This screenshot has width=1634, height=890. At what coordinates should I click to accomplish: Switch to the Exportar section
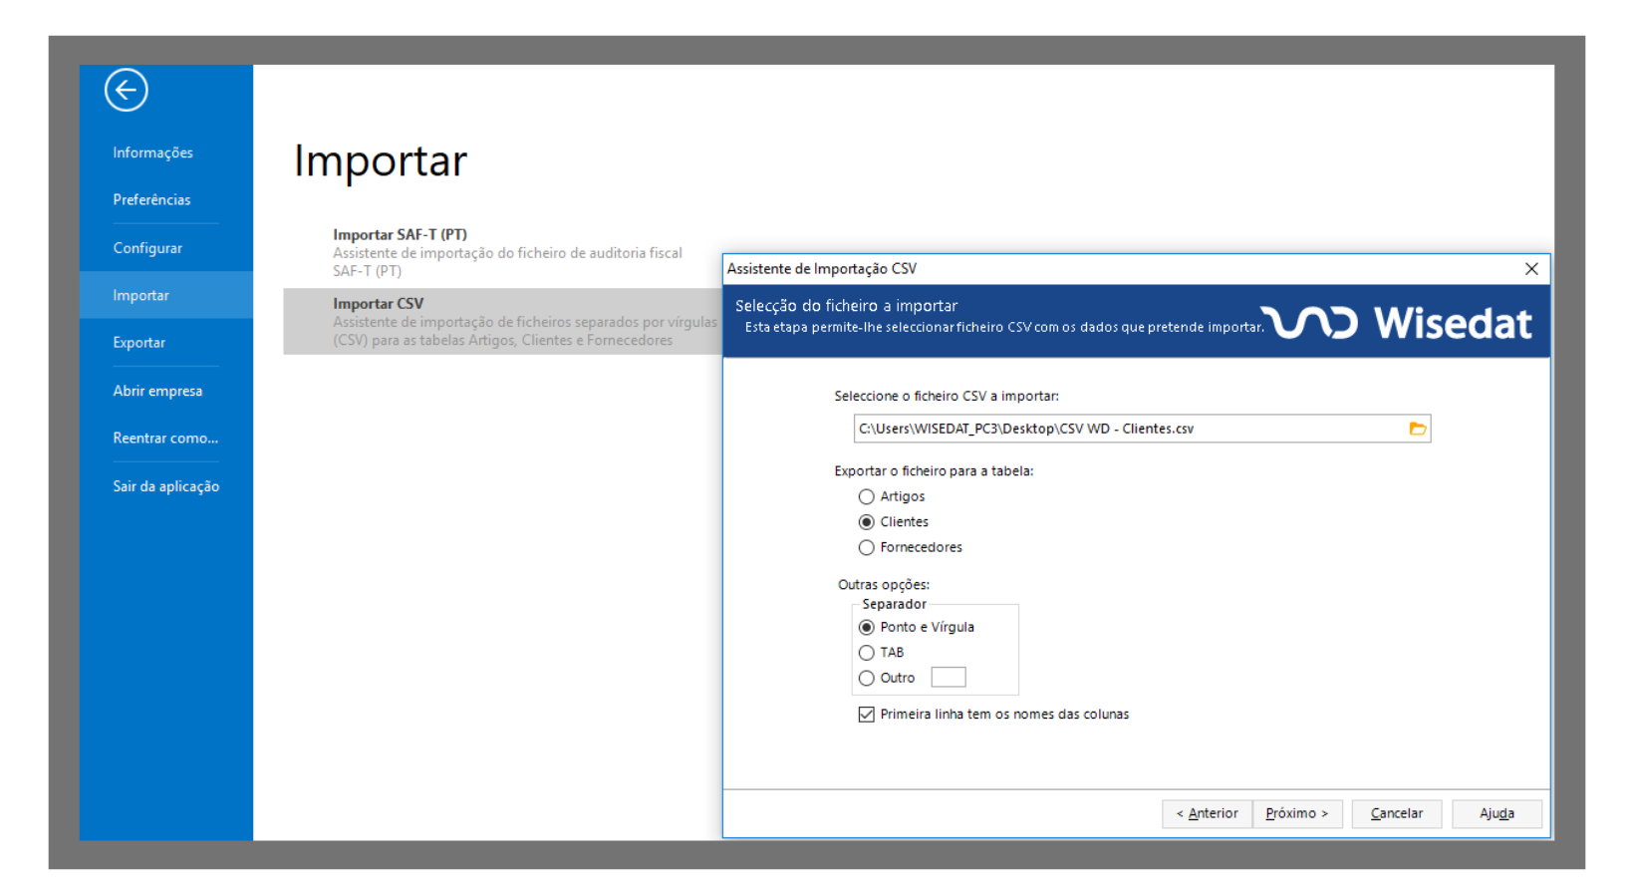(x=139, y=343)
